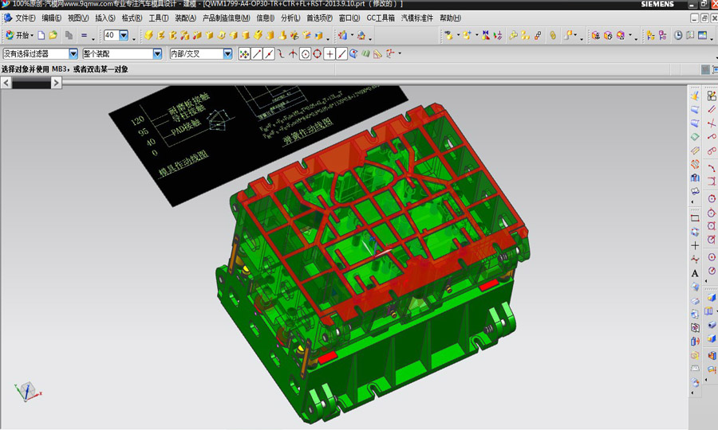Viewport: 718px width, 430px height.
Task: Click the Open folder icon
Action: point(53,35)
